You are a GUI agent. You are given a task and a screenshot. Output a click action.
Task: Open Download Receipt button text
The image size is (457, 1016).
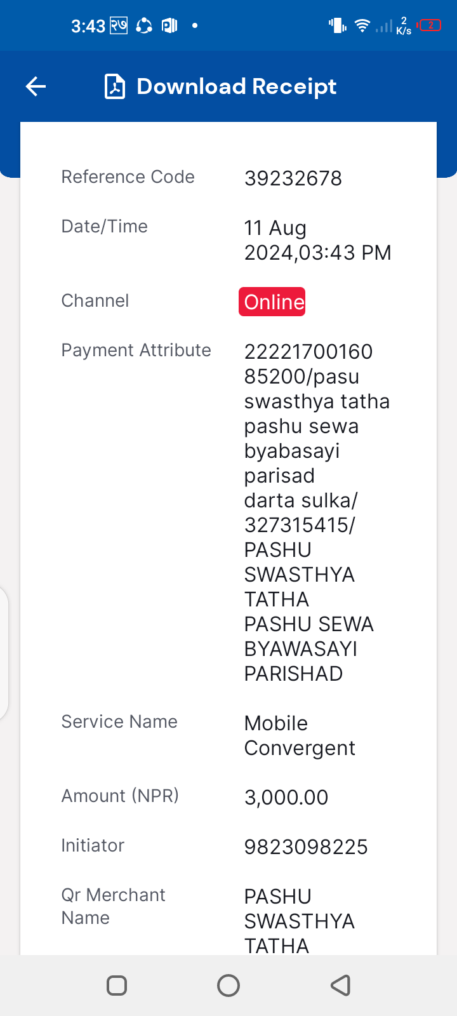pyautogui.click(x=236, y=86)
